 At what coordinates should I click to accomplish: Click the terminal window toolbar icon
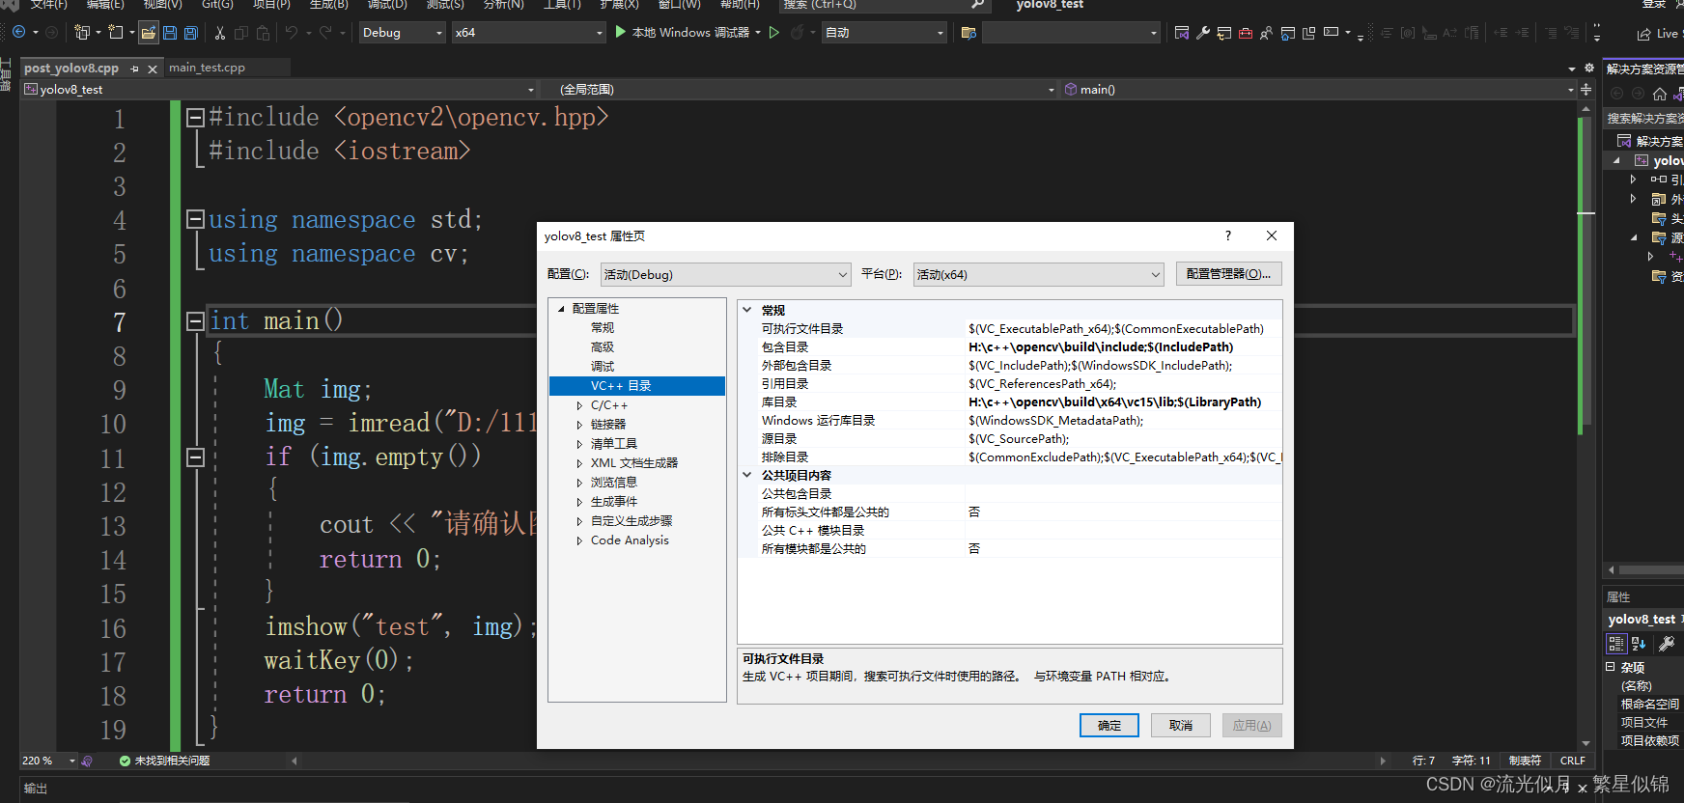point(1332,33)
